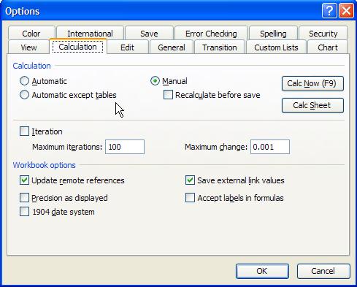
Task: Confirm settings with the OK button
Action: pos(262,271)
